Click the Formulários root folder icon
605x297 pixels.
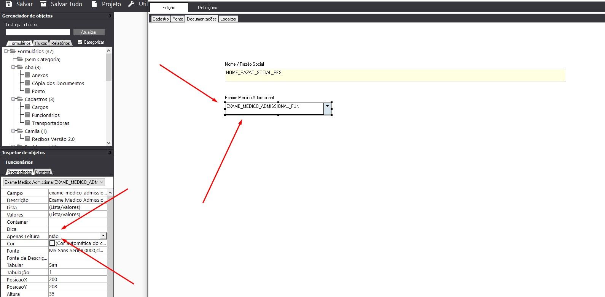[x=13, y=51]
